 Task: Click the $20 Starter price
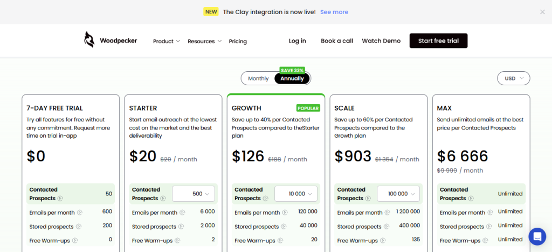142,156
